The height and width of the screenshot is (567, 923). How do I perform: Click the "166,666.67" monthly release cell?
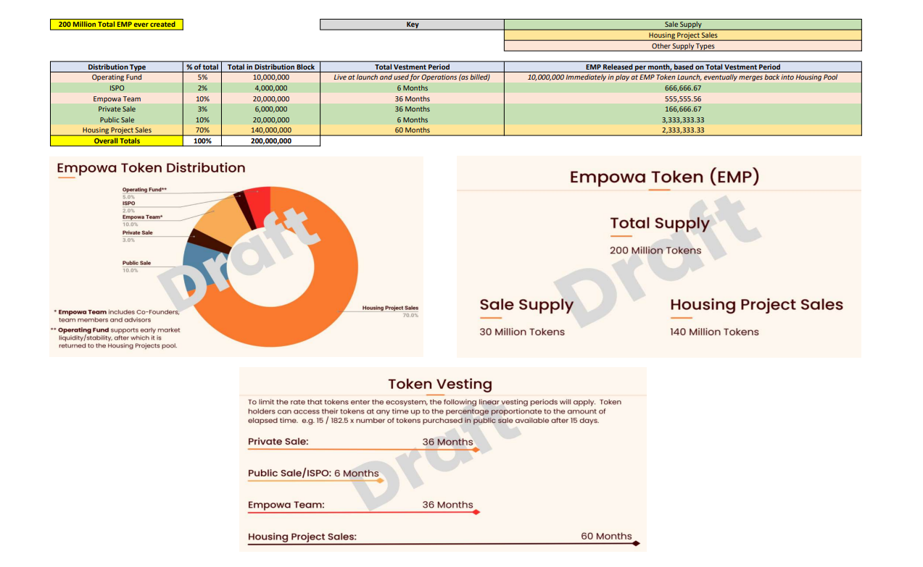point(683,109)
